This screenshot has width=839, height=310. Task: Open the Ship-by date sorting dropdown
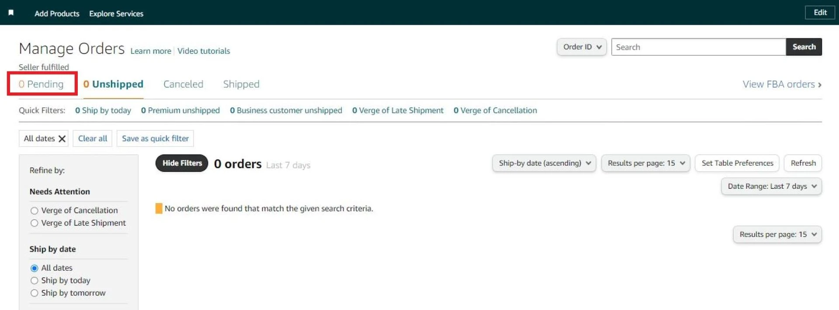(544, 163)
